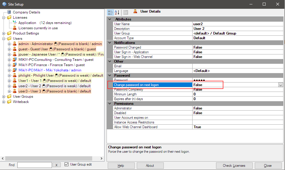The width and height of the screenshot is (285, 170).
Task: Click the Close button at bottom right
Action: pyautogui.click(x=268, y=166)
